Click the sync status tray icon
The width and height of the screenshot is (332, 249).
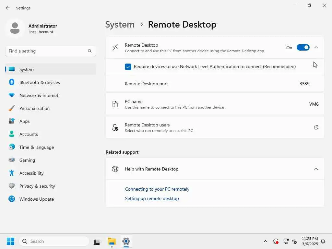(x=276, y=241)
